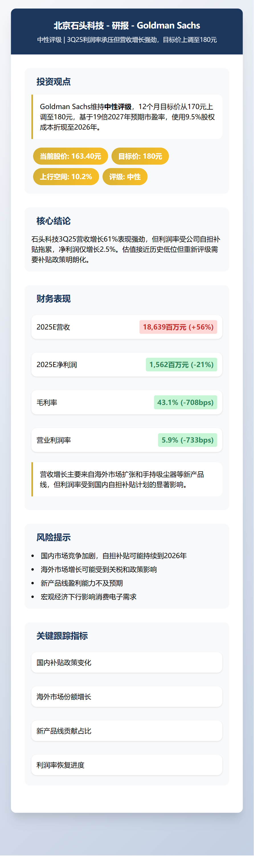Select the 43.1% gross margin badge
The height and width of the screenshot is (856, 254).
tap(185, 402)
